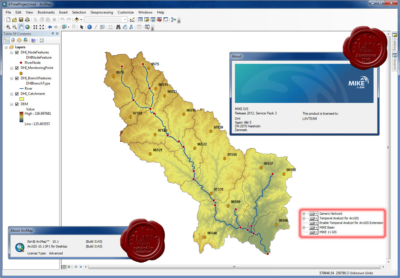Open the Windows menu
The height and width of the screenshot is (278, 400).
coord(145,12)
